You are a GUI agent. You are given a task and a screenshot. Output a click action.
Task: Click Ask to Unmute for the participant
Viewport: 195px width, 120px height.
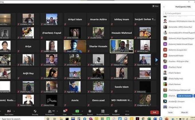[185, 96]
